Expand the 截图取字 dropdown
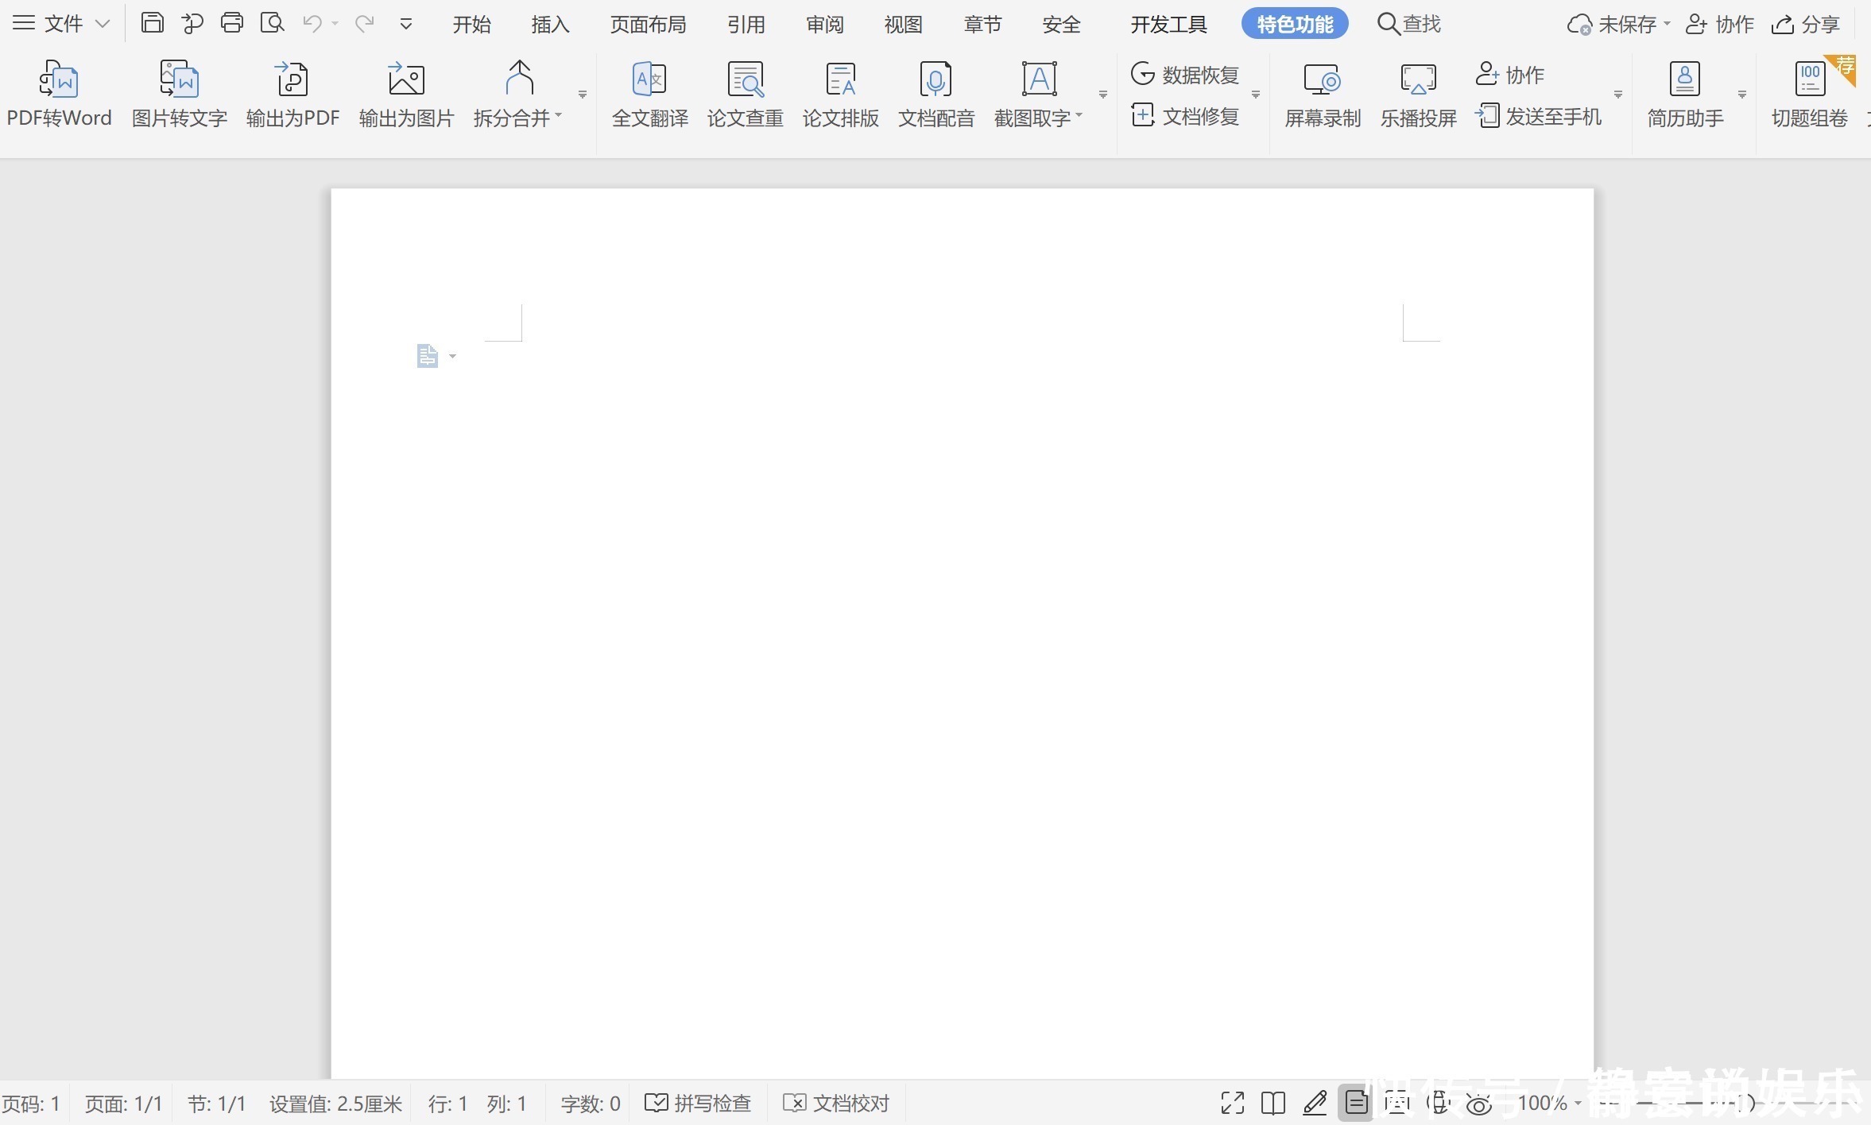 (1079, 116)
